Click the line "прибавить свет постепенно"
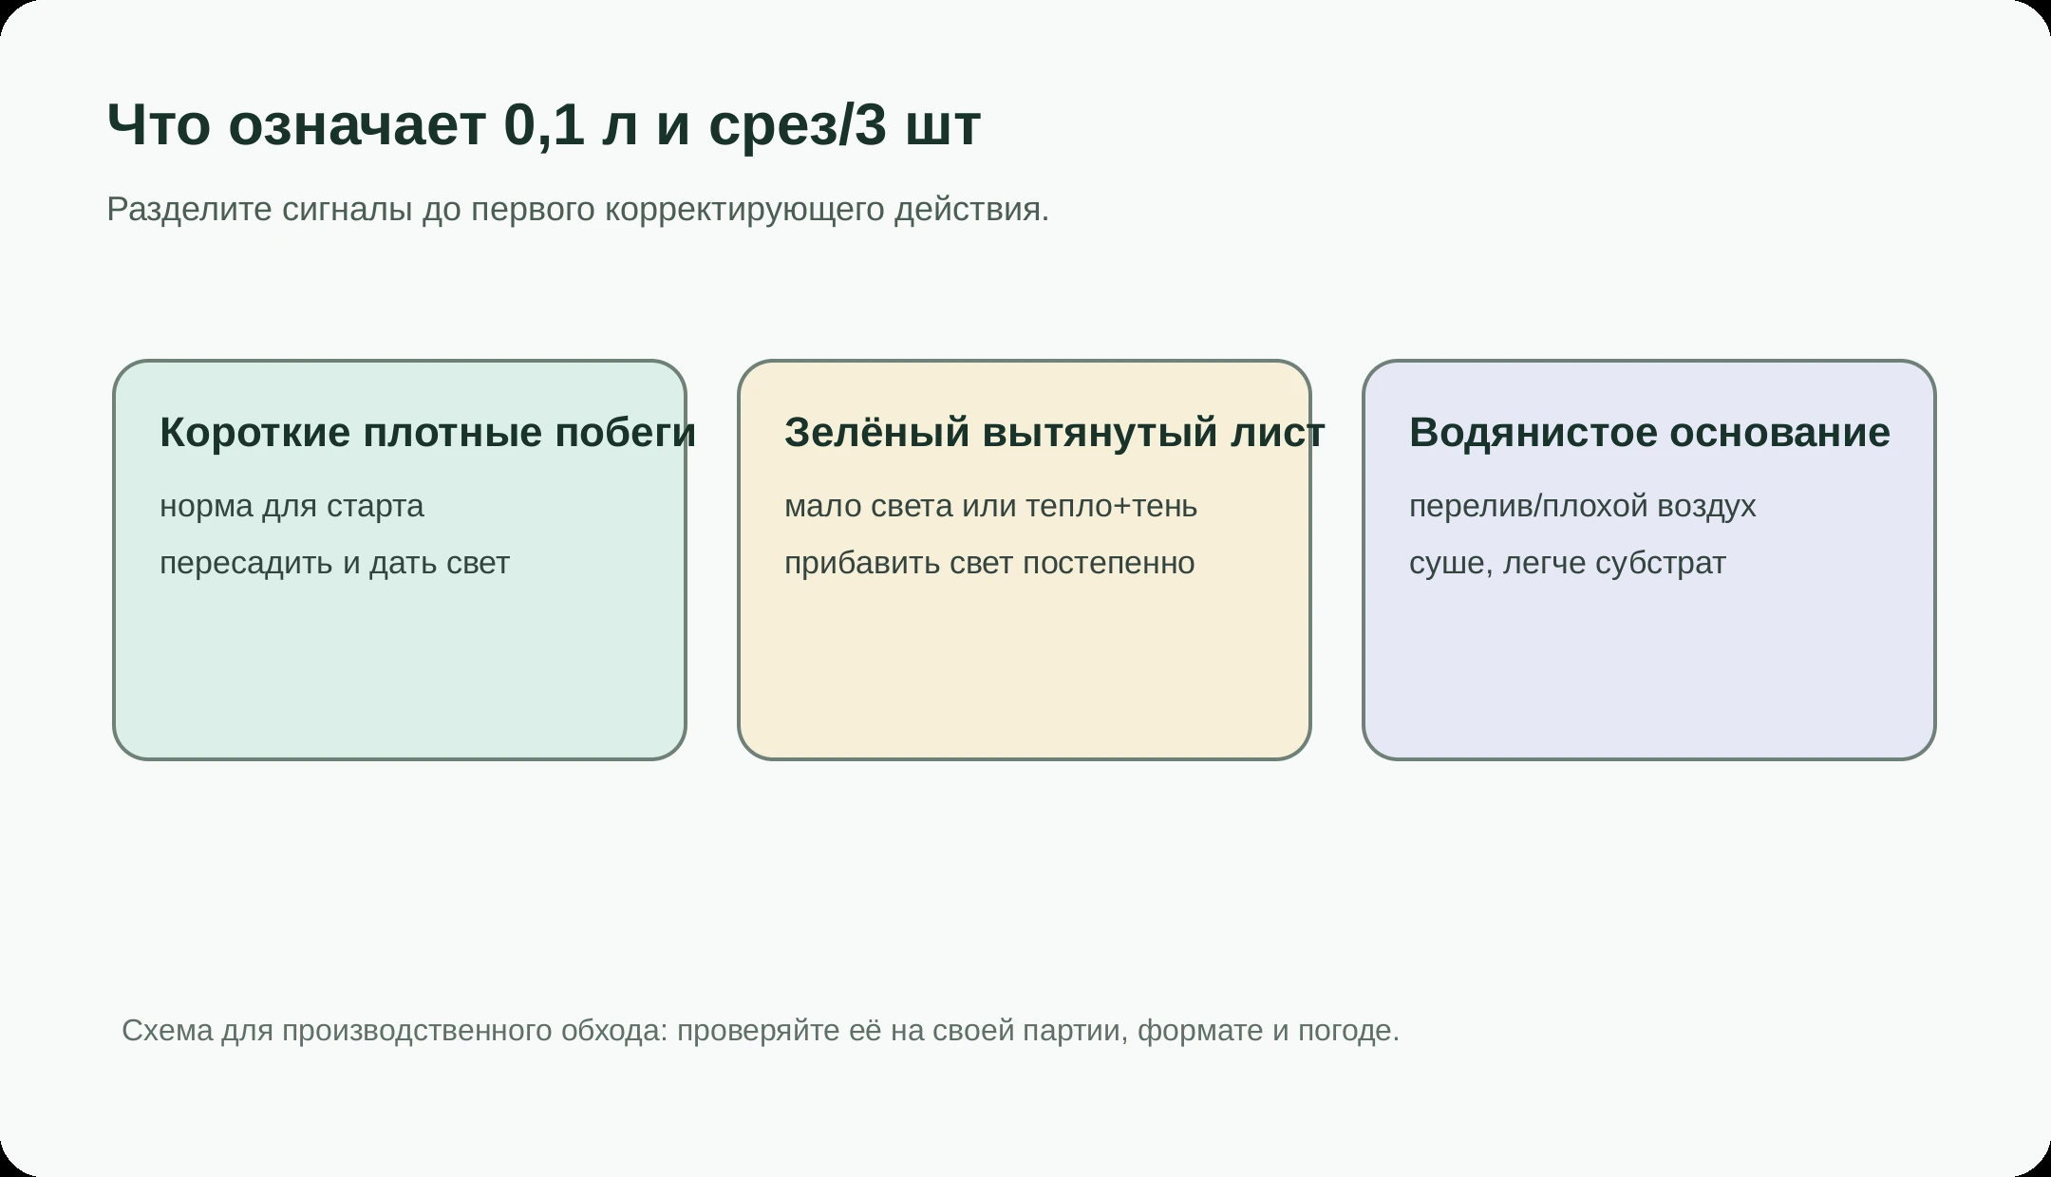The width and height of the screenshot is (2051, 1177). [x=989, y=563]
